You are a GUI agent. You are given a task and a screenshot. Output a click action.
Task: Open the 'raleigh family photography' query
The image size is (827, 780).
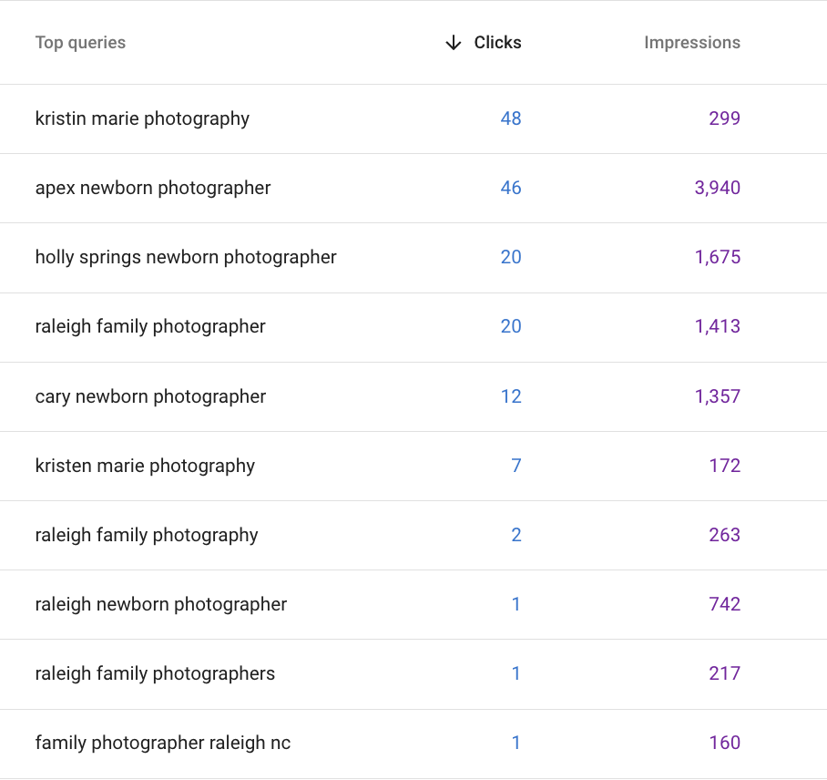(147, 535)
